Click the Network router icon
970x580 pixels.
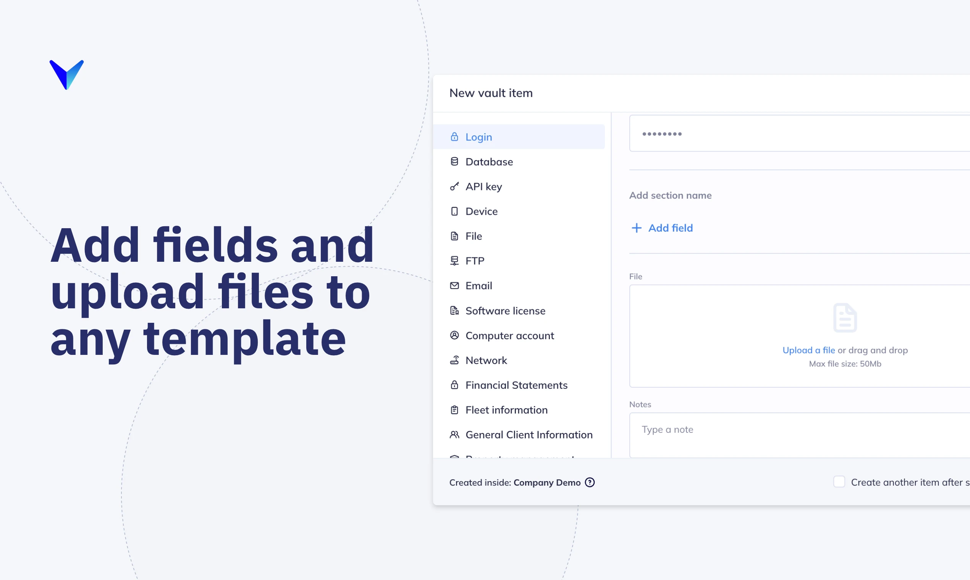click(454, 360)
